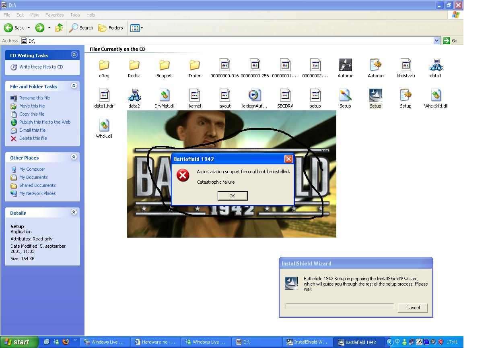Collapse the CD Writing Tasks panel
Image resolution: width=490 pixels, height=348 pixels.
[x=74, y=55]
